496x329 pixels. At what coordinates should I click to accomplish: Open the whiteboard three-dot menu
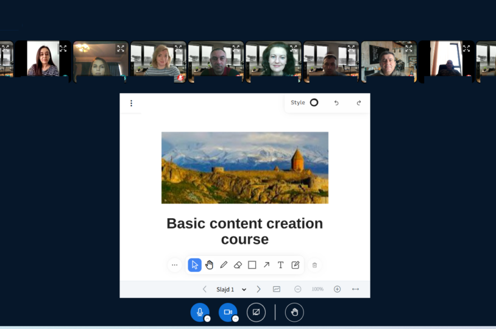coord(131,103)
